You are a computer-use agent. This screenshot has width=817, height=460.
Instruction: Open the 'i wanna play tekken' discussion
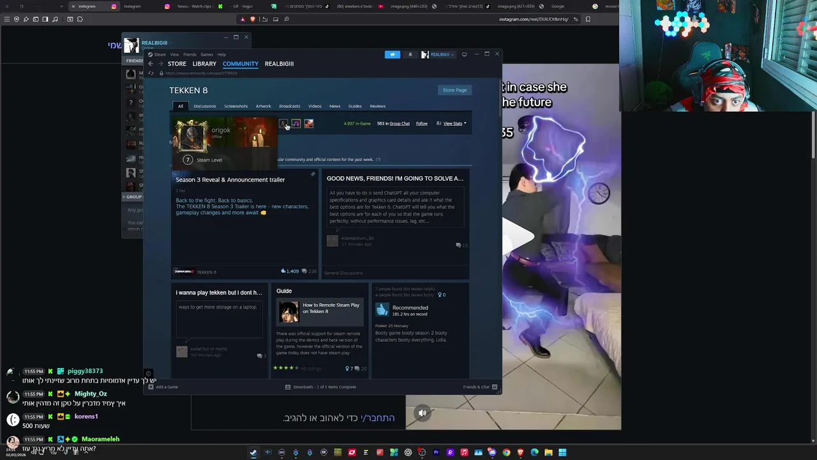click(x=219, y=293)
